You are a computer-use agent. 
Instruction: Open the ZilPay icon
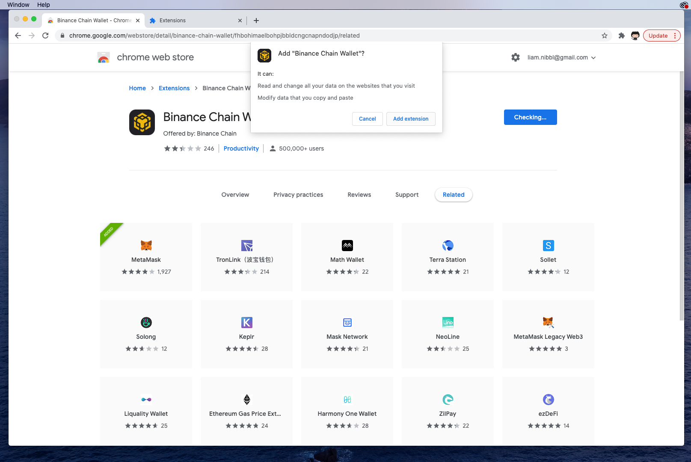448,400
